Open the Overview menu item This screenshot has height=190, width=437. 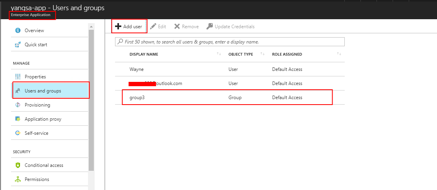point(49,30)
